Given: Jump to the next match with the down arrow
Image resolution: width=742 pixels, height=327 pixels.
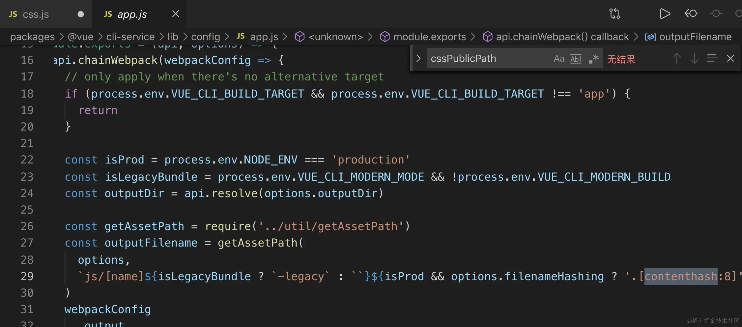Looking at the screenshot, I should (x=695, y=59).
